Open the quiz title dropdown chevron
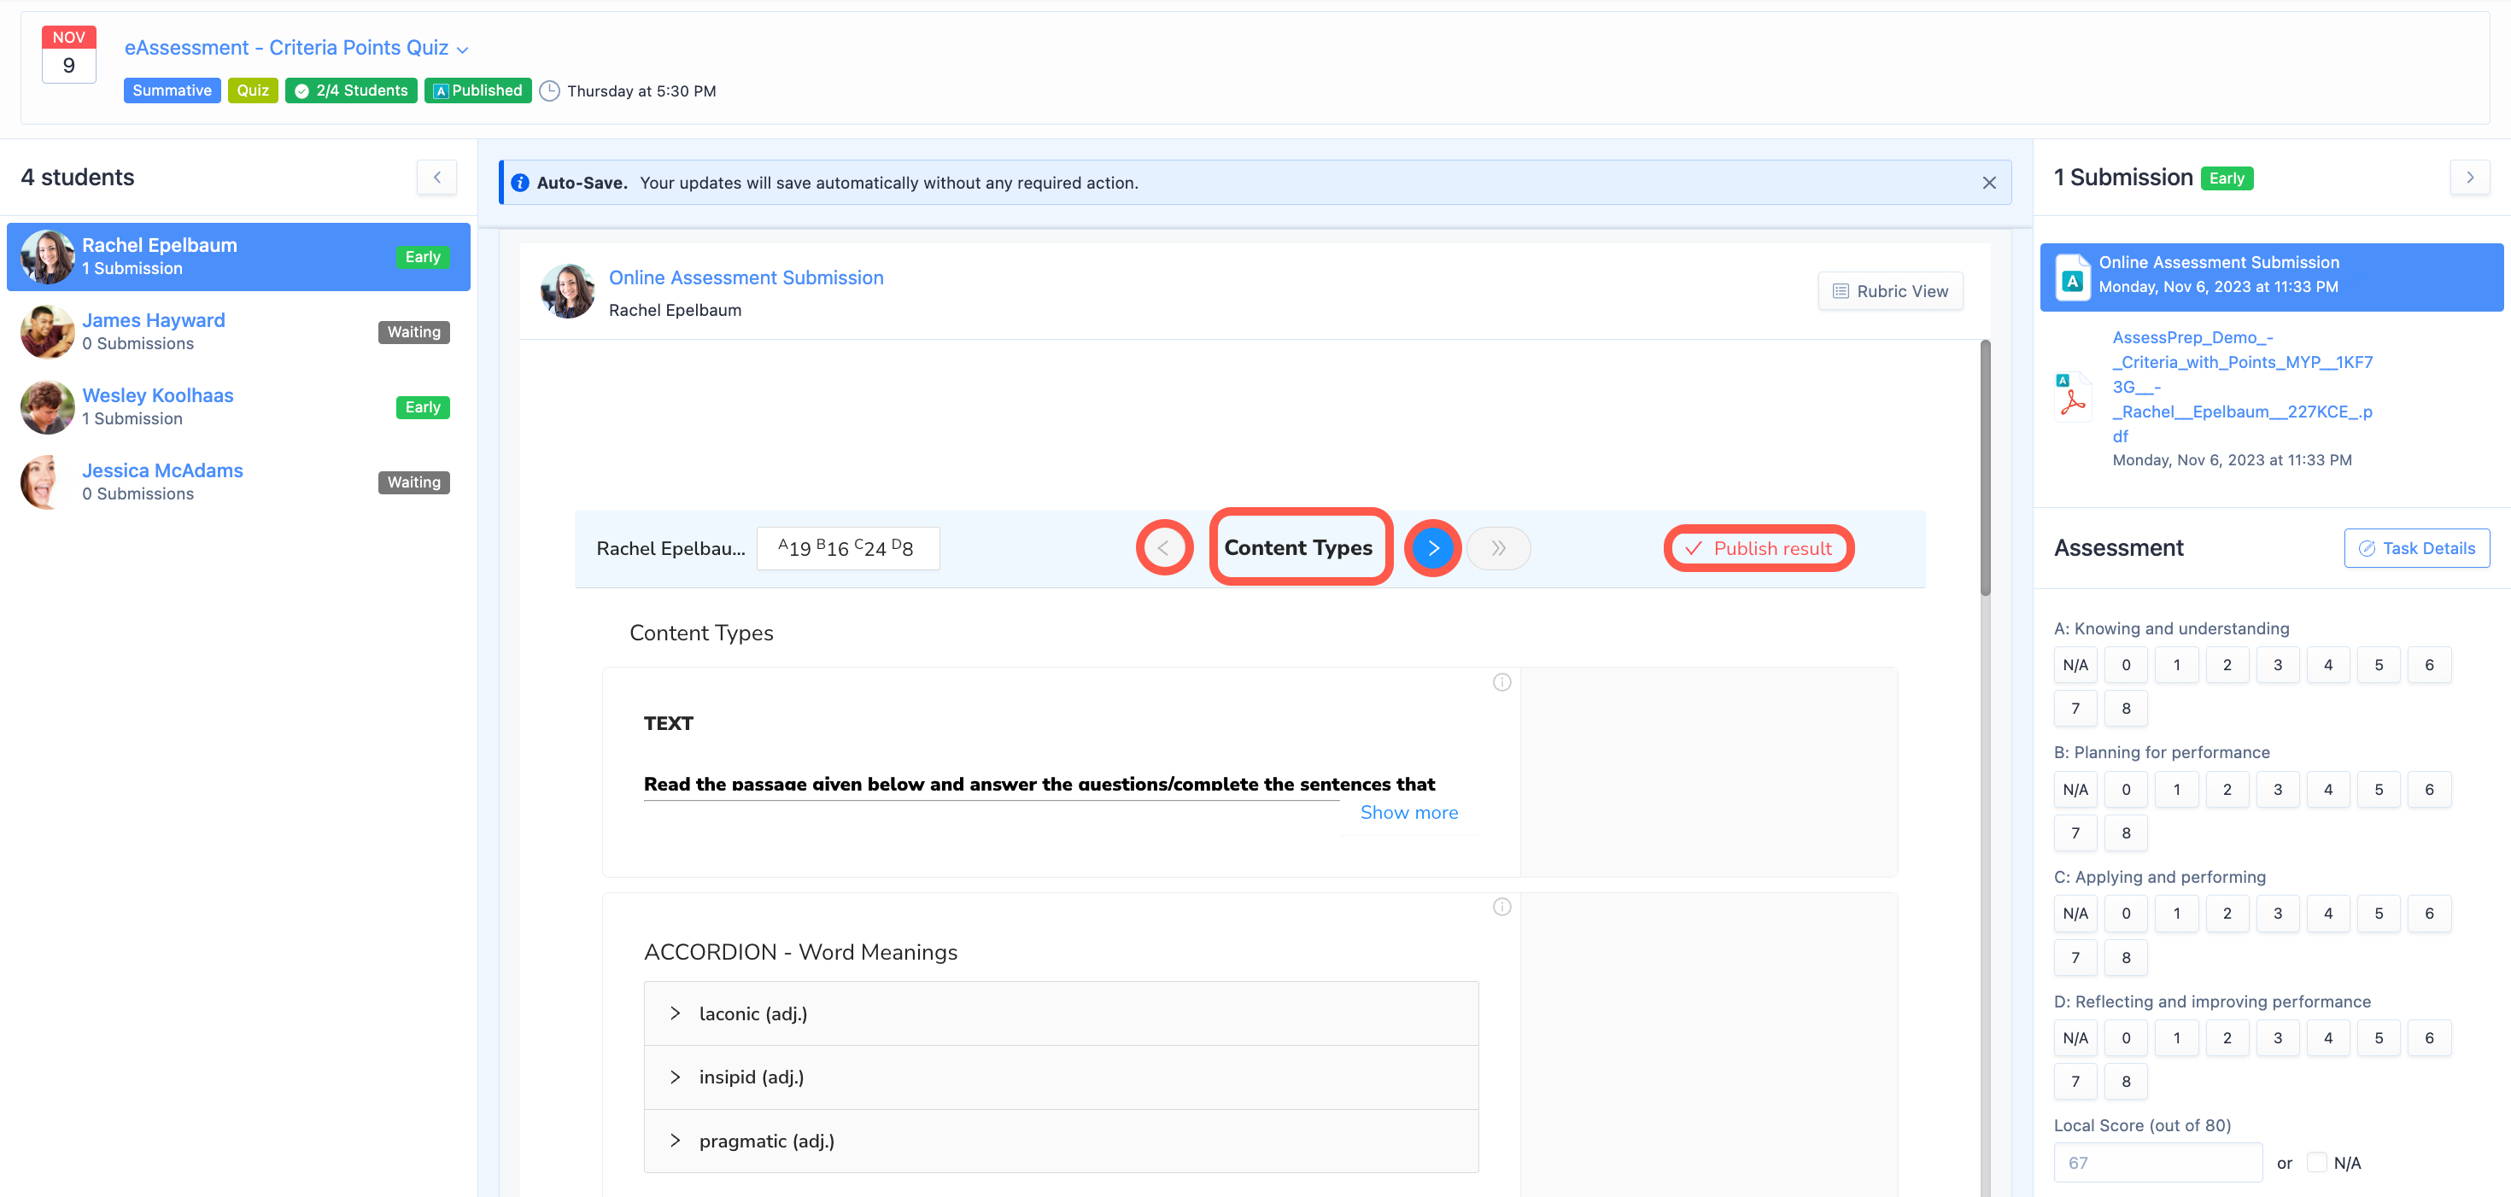The image size is (2511, 1197). tap(460, 48)
